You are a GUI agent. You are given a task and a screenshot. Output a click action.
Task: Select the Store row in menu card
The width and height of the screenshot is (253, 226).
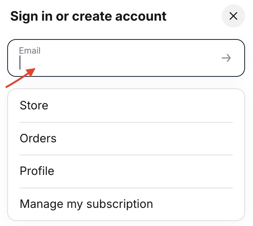point(126,106)
